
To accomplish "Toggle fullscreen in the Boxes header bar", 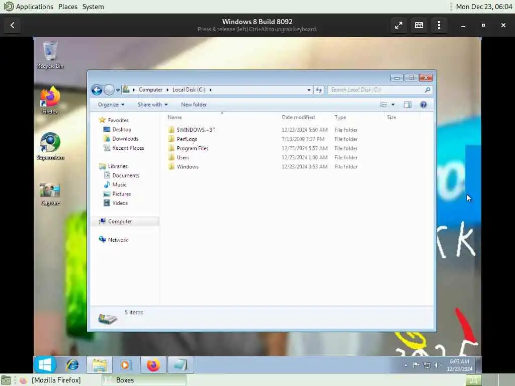I will (x=399, y=25).
